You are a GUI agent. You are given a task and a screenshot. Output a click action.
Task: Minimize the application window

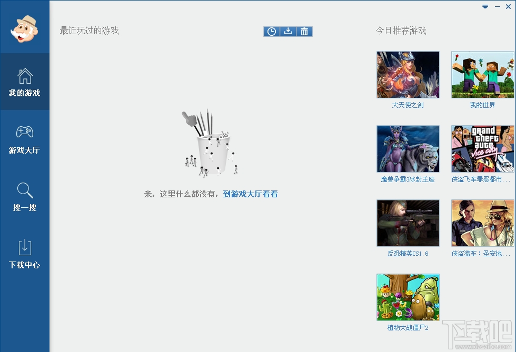497,7
